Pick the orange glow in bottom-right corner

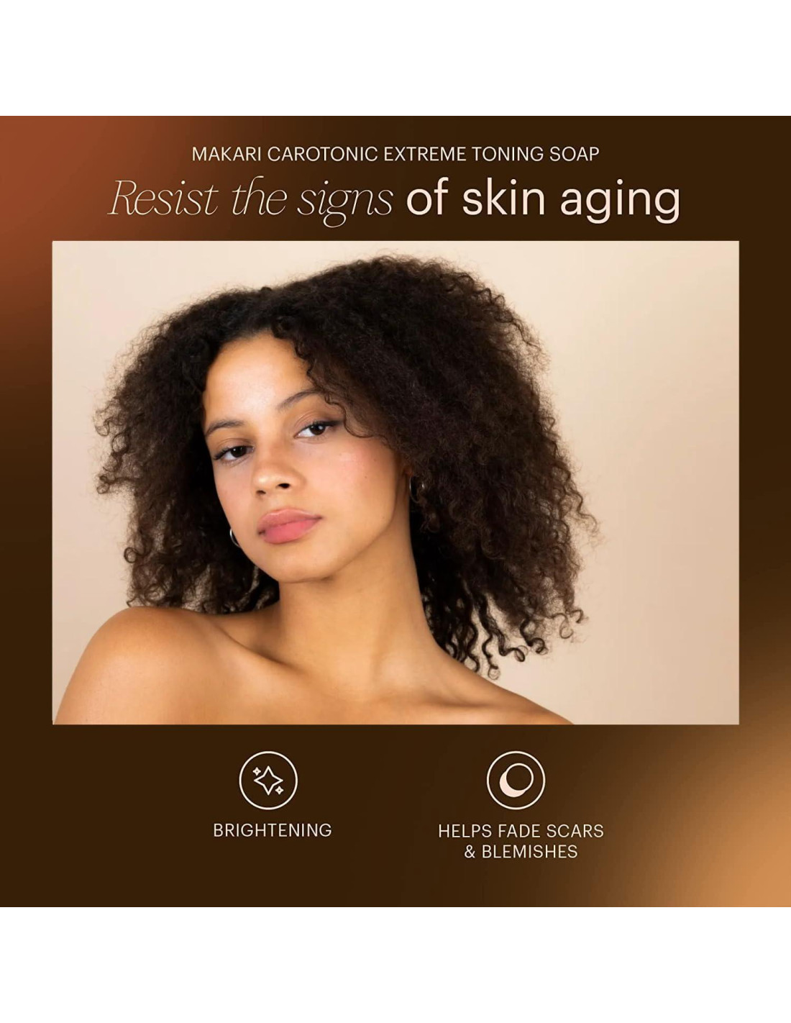coord(741,849)
